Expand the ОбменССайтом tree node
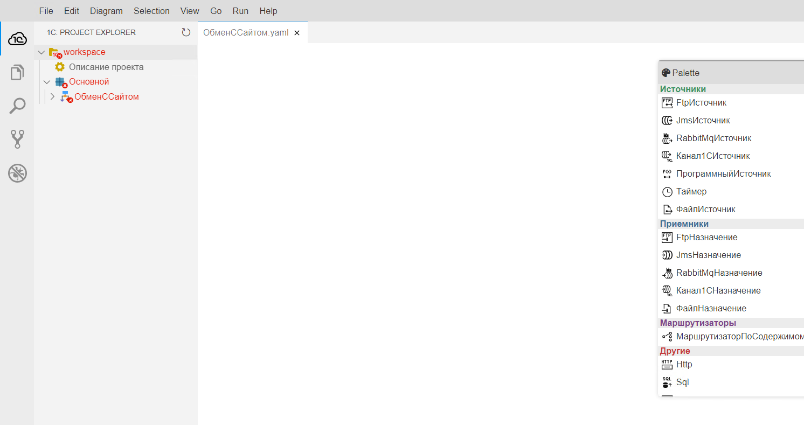This screenshot has width=804, height=425. click(52, 97)
